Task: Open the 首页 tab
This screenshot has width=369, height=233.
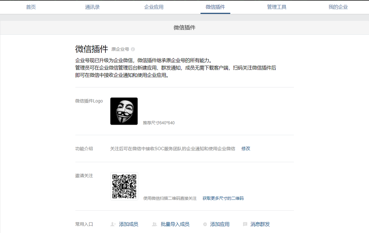Action: coord(31,7)
